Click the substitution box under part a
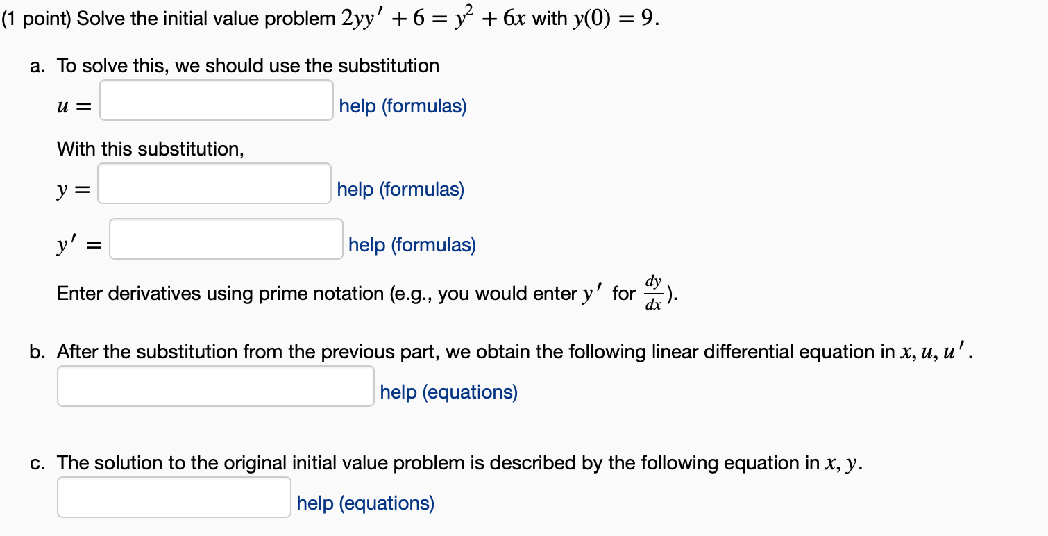Image resolution: width=1048 pixels, height=536 pixels. point(215,101)
